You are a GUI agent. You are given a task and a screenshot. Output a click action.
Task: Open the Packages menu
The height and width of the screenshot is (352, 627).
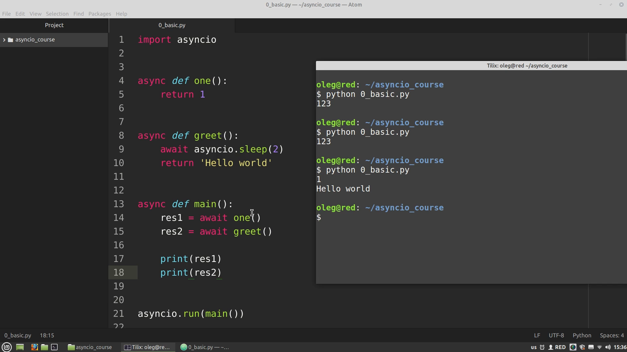[99, 14]
